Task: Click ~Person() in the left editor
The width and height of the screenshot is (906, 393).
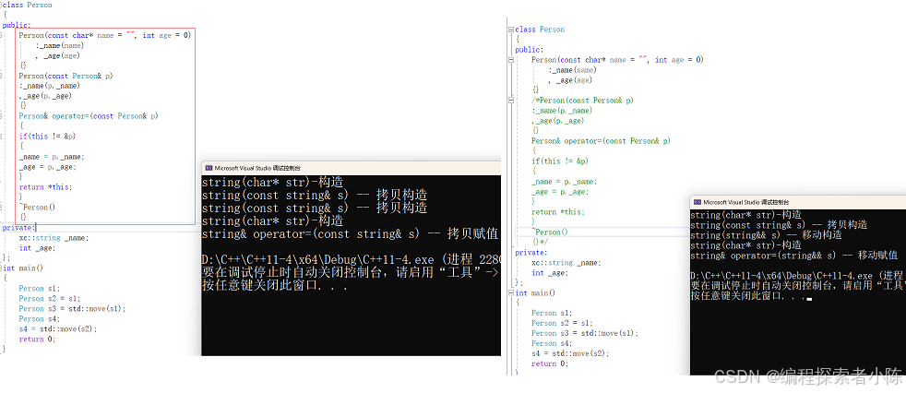Action: (38, 207)
